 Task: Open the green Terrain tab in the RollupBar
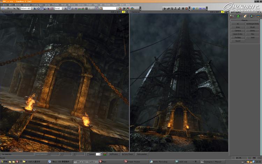coord(239,16)
